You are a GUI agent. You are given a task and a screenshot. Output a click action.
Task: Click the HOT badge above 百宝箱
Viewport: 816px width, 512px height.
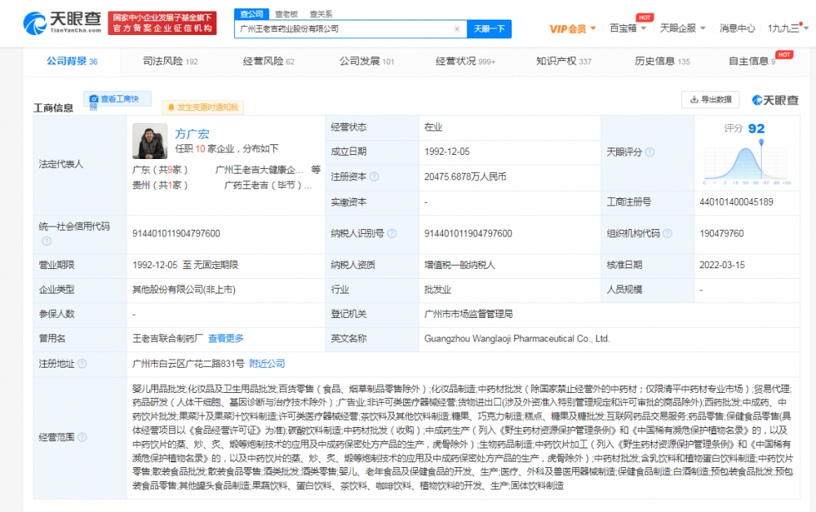[x=645, y=17]
